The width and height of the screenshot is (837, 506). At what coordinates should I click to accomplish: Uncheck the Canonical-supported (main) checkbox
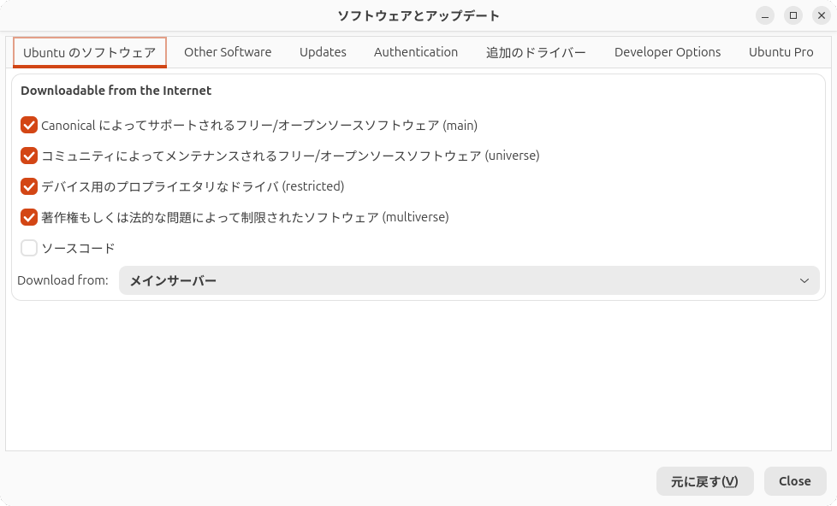tap(29, 125)
